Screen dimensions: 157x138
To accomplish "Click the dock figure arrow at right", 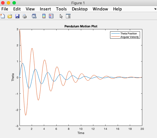I will click(155, 9).
